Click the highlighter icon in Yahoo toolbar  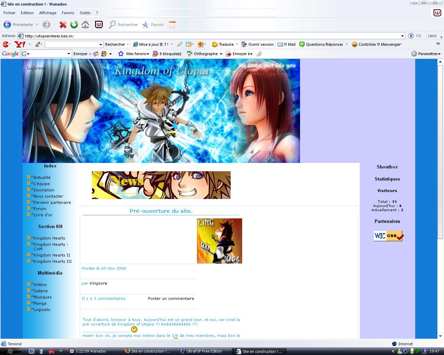(179, 44)
